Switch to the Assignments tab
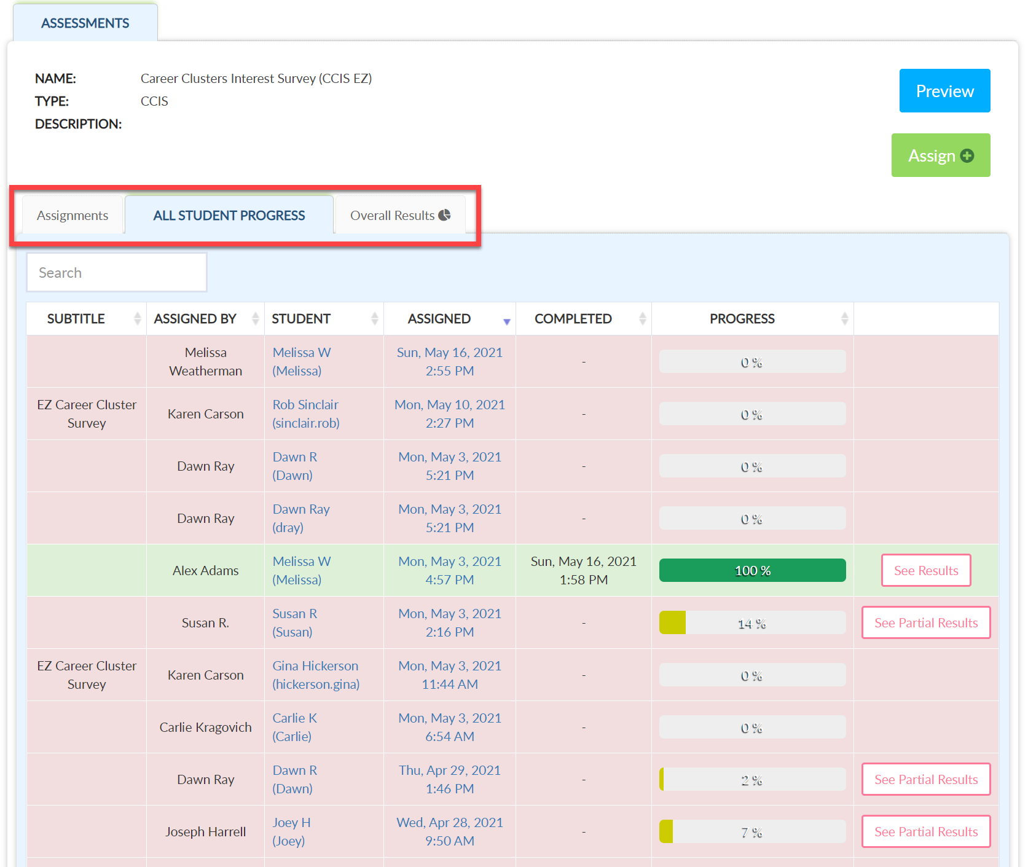This screenshot has height=867, width=1028. pos(73,215)
